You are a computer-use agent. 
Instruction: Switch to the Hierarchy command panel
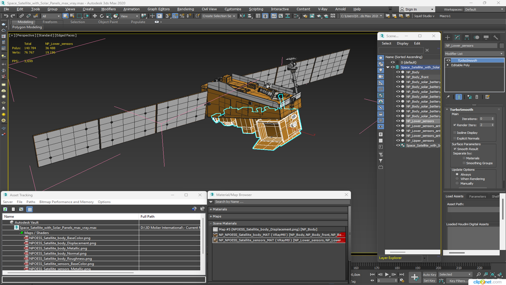click(467, 37)
